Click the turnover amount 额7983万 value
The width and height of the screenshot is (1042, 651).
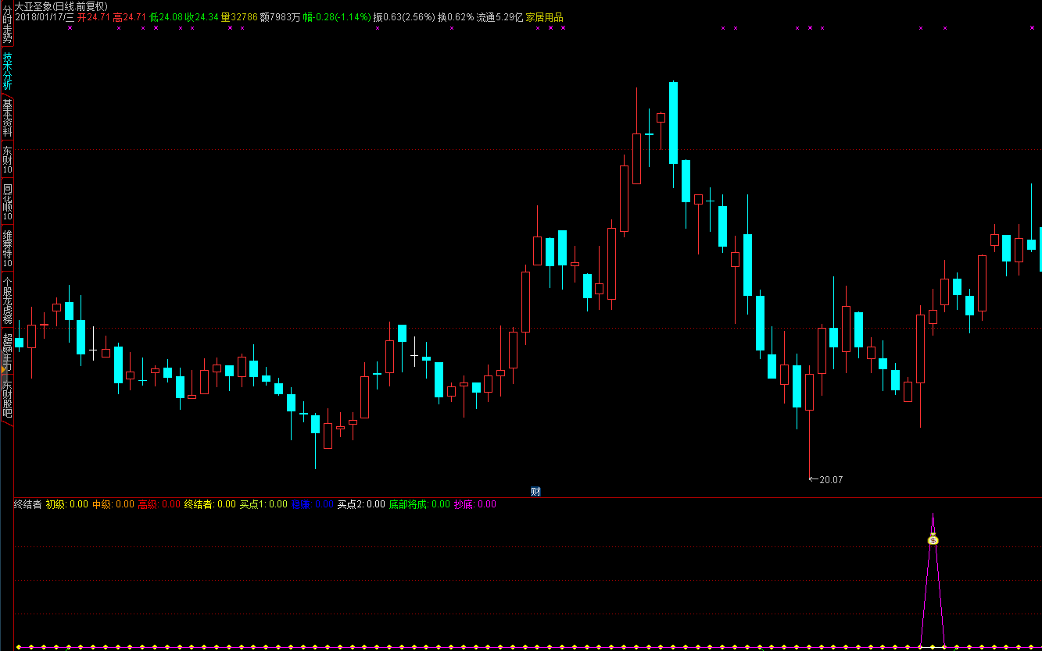280,16
